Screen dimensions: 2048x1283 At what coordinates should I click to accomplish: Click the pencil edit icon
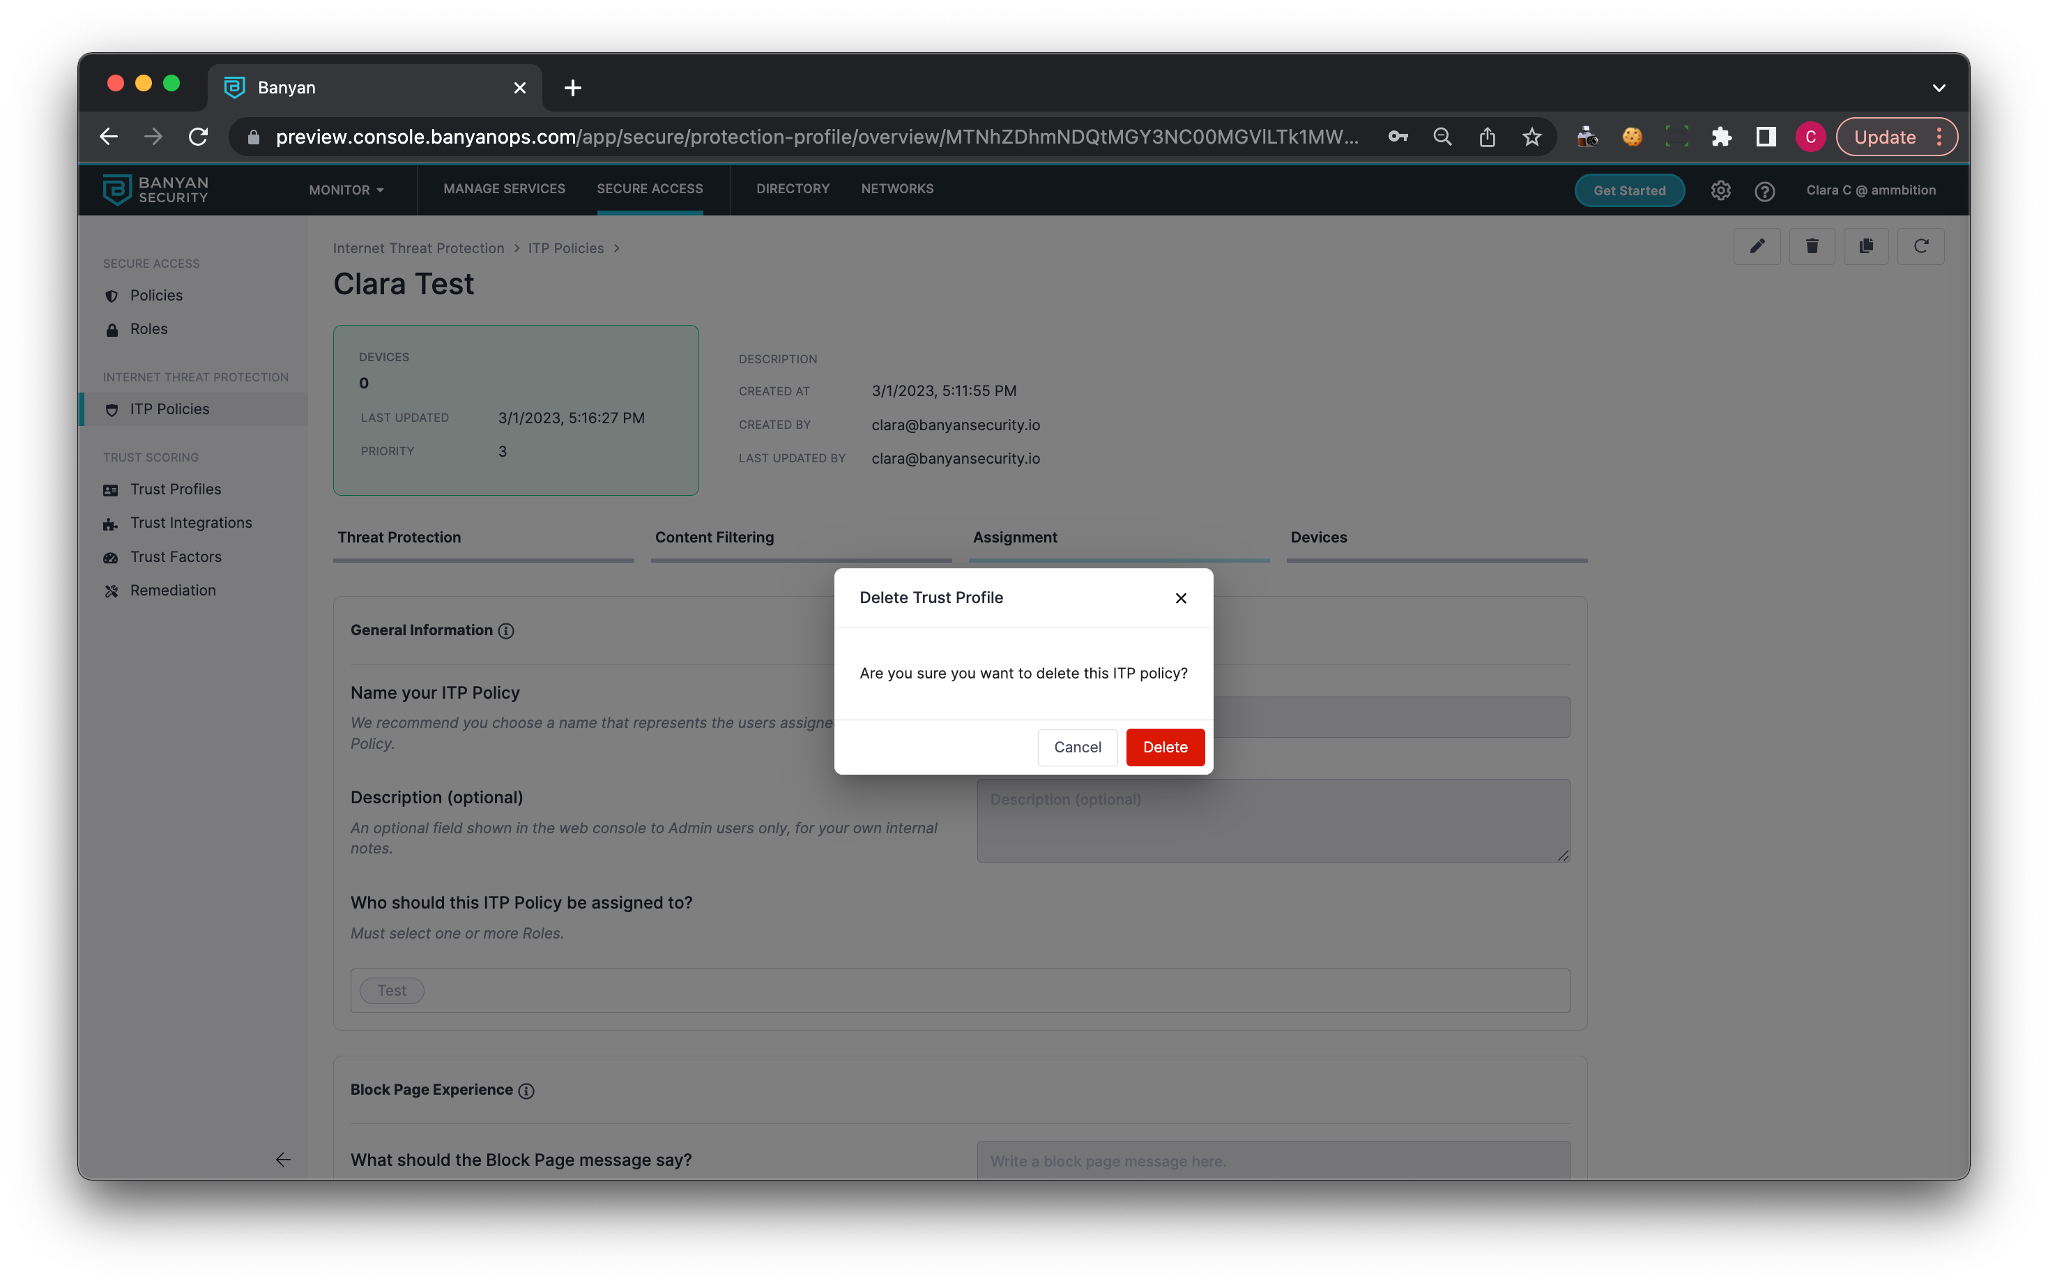pyautogui.click(x=1757, y=246)
